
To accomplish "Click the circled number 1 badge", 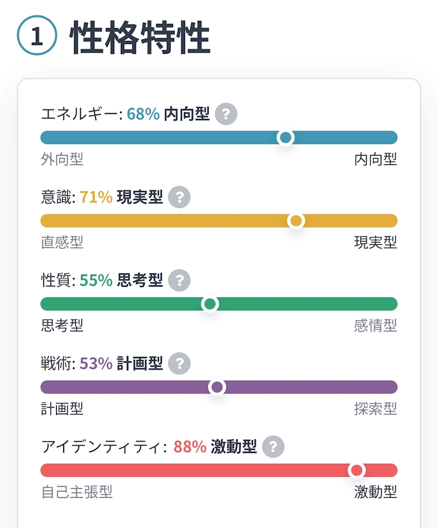I will tap(36, 38).
